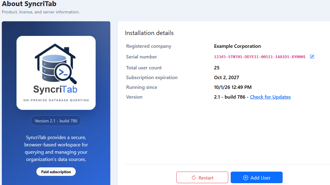Click the Paid subscription badge
Viewport: 330px width, 185px height.
[x=56, y=172]
